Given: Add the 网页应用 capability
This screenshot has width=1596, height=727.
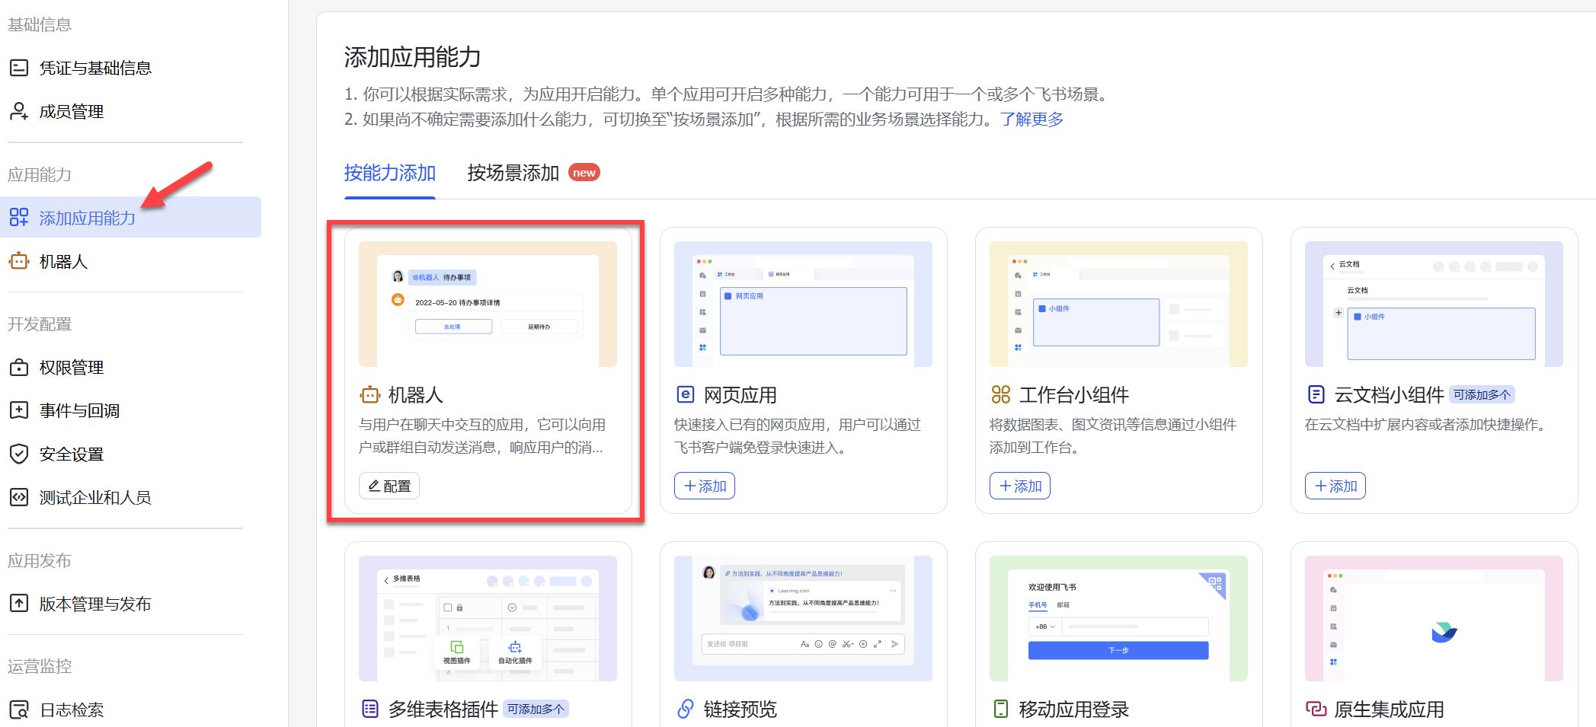Looking at the screenshot, I should pyautogui.click(x=705, y=486).
